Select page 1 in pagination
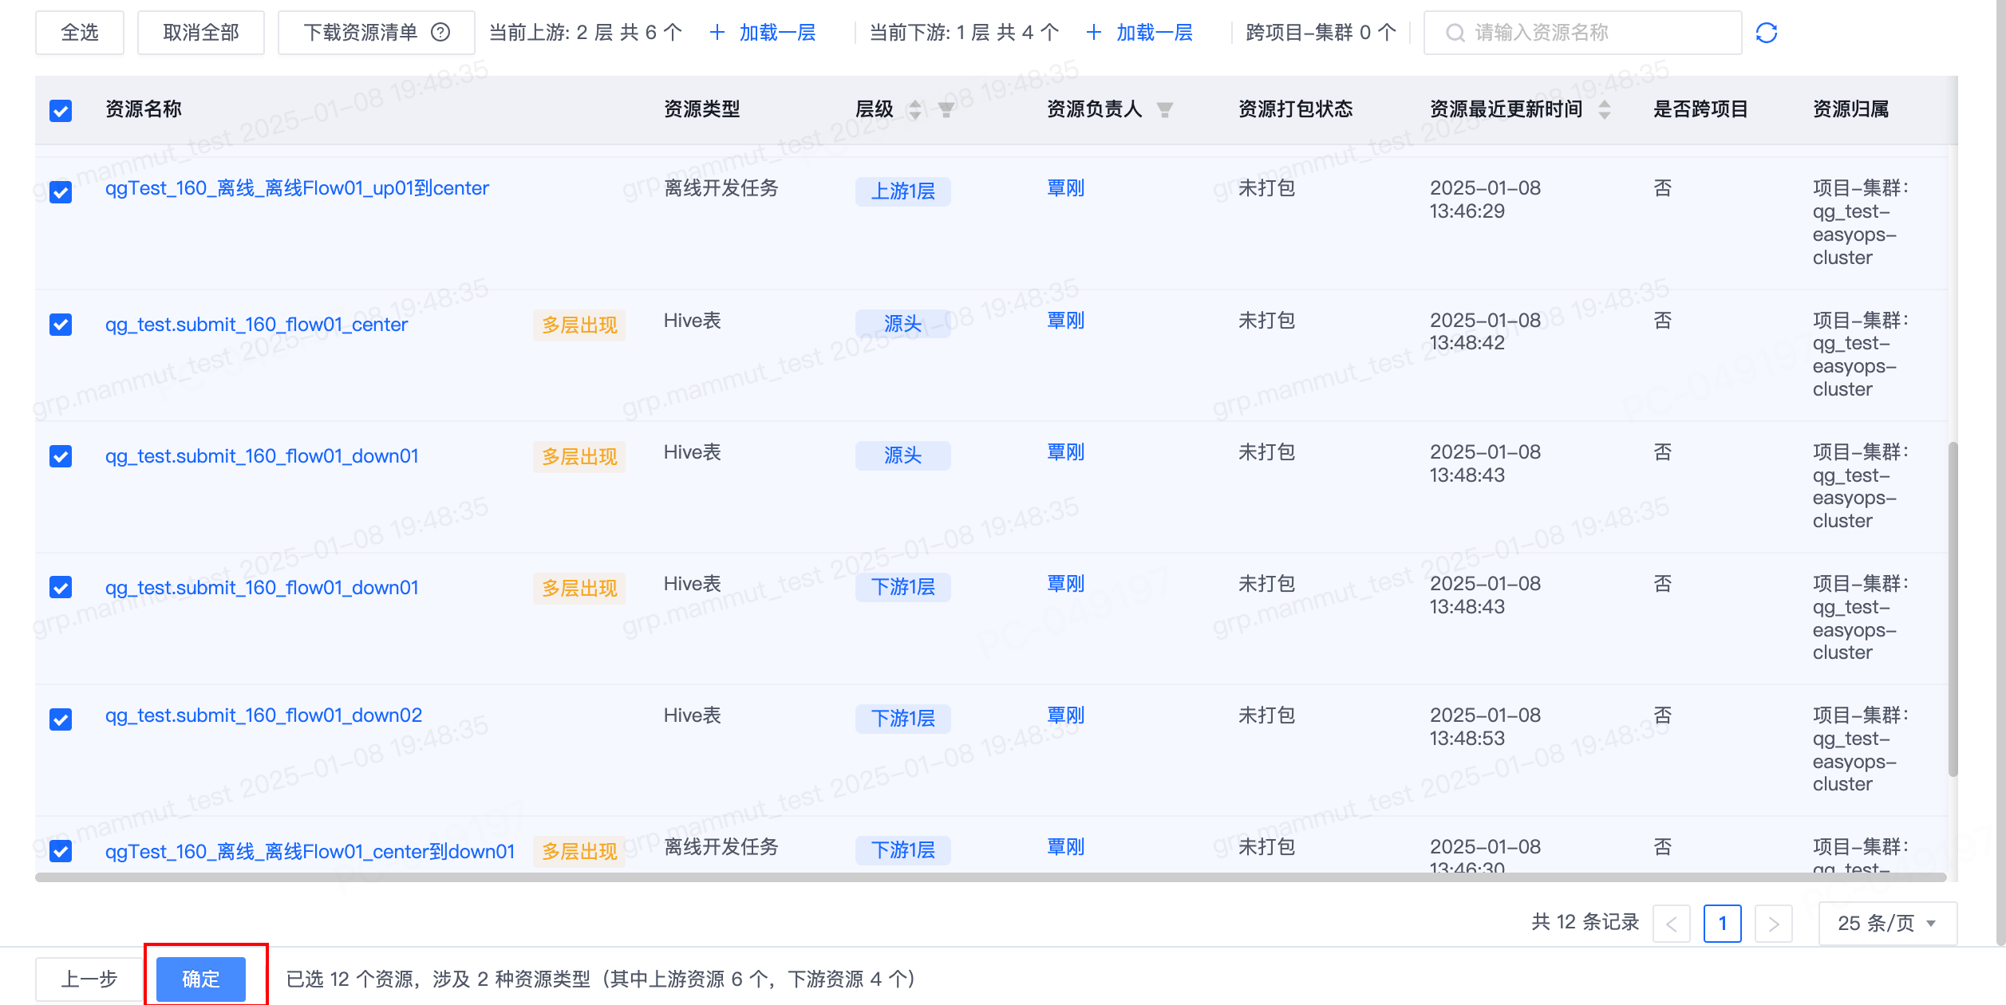This screenshot has height=1005, width=2006. point(1722,924)
